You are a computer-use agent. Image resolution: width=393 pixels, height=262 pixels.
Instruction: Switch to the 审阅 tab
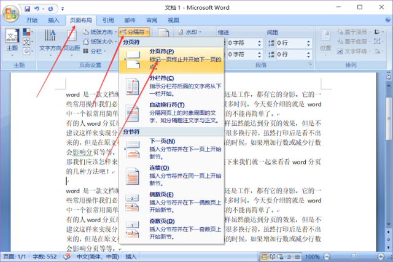click(152, 20)
